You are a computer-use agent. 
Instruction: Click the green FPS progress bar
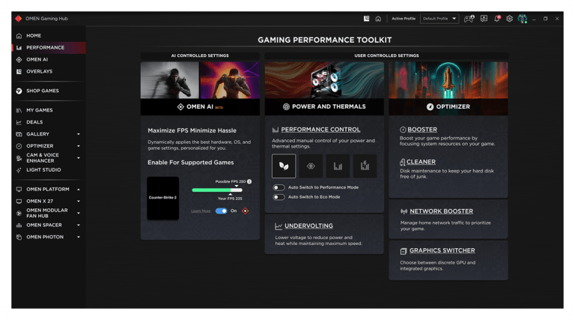coord(216,190)
